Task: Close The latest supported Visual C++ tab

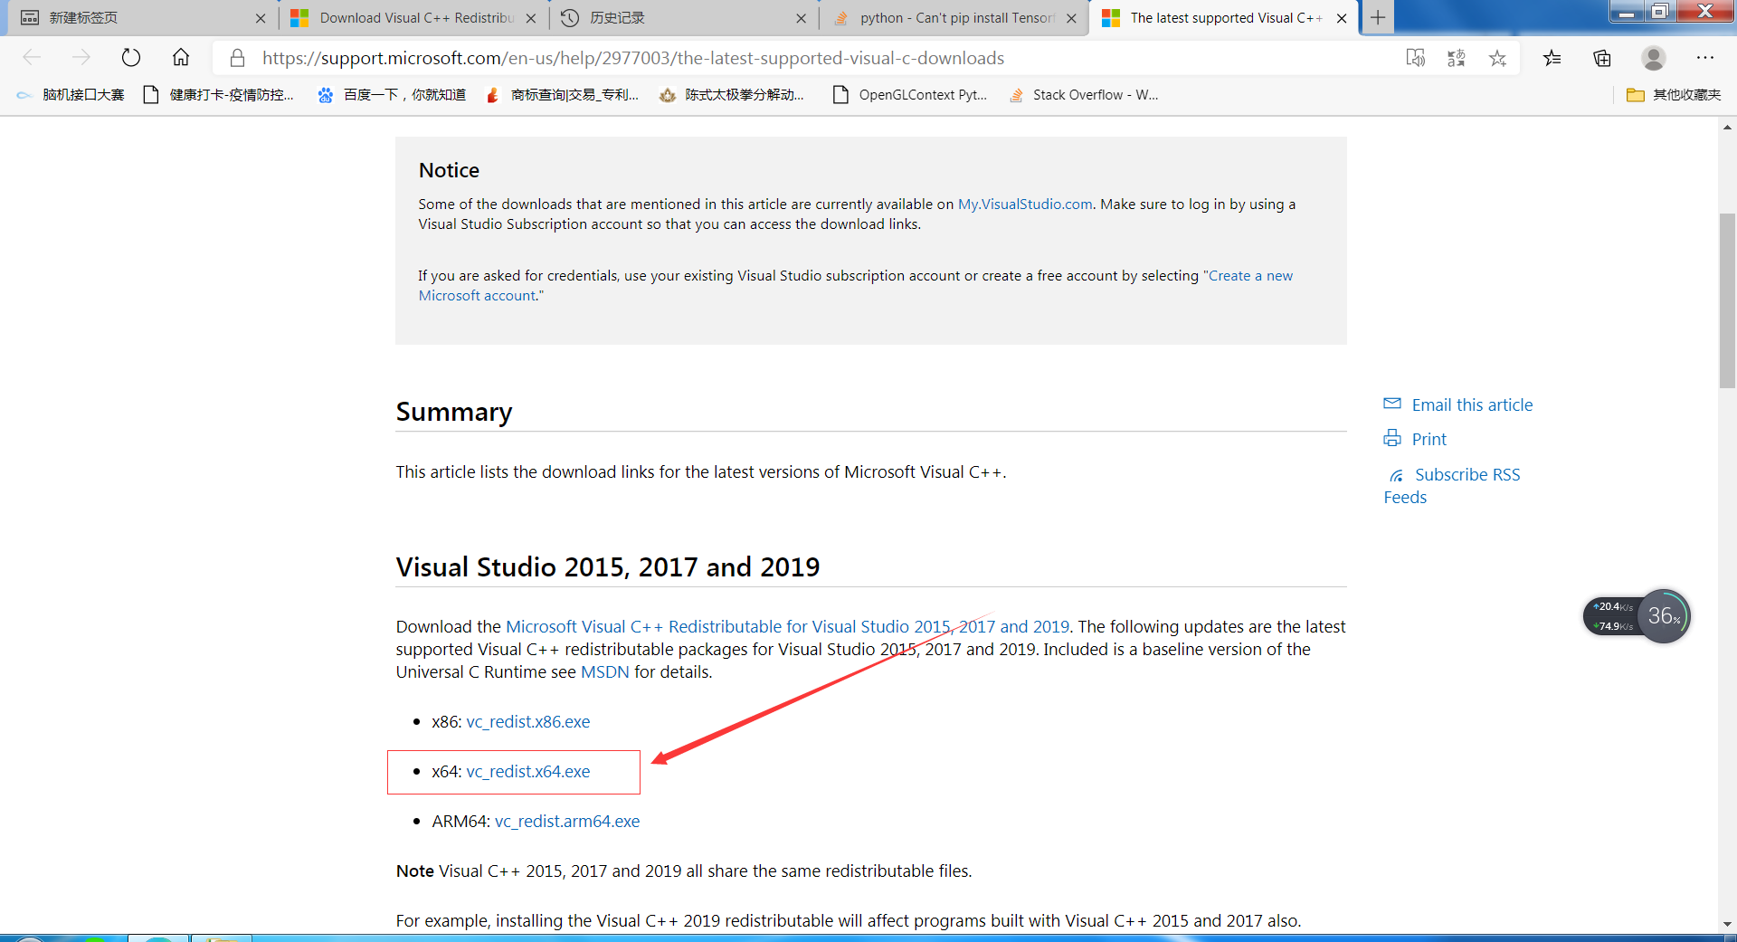Action: click(x=1342, y=18)
